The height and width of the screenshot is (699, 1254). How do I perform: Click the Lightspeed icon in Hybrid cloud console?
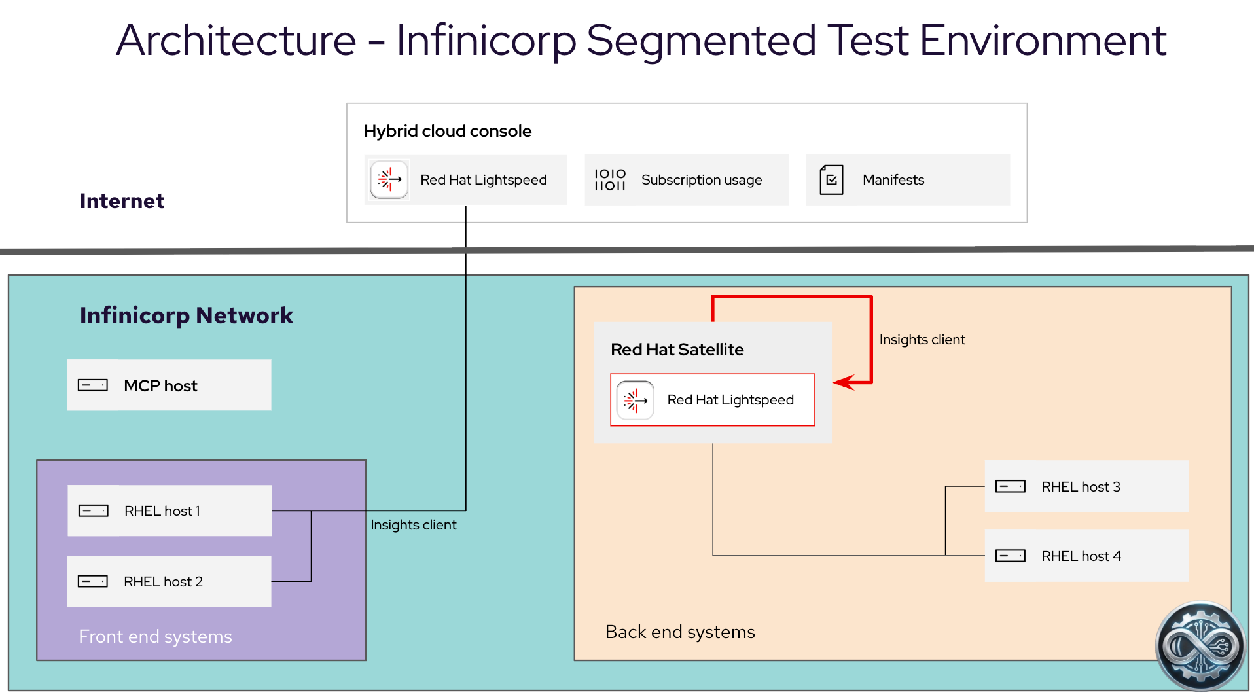(389, 179)
